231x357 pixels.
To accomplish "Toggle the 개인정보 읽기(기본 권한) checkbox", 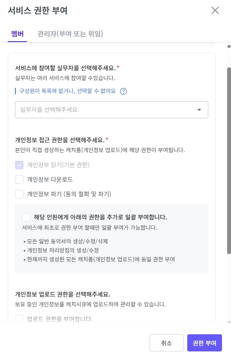I will [19, 165].
